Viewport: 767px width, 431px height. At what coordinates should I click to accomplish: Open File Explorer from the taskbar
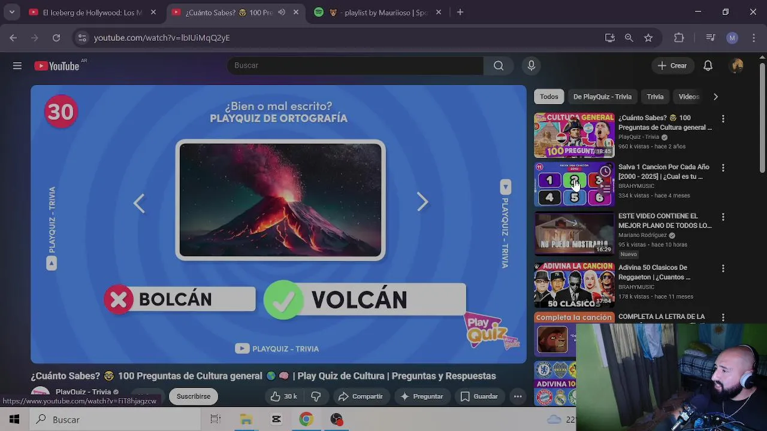[x=246, y=420]
